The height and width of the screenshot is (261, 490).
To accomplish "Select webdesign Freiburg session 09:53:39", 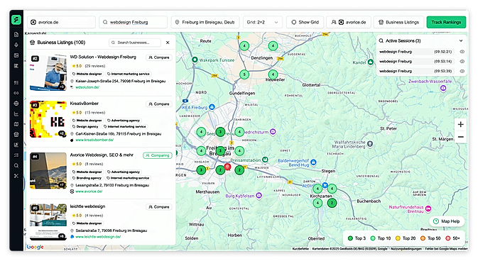I will click(415, 71).
